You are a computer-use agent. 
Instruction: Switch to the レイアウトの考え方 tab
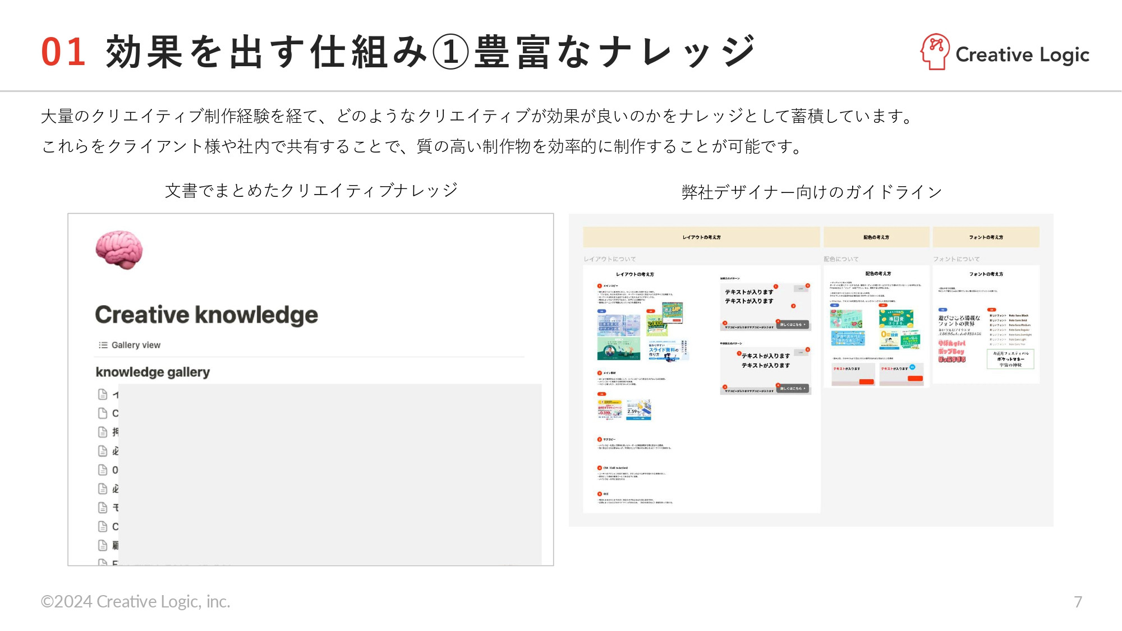(x=701, y=237)
